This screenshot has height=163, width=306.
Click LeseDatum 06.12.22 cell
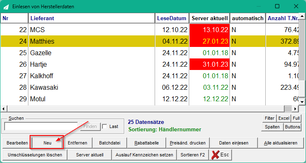click(x=172, y=87)
